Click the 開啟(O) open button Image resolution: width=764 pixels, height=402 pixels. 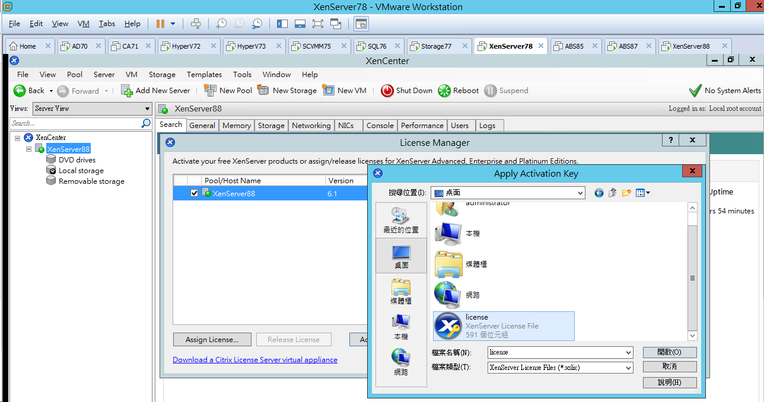[670, 352]
